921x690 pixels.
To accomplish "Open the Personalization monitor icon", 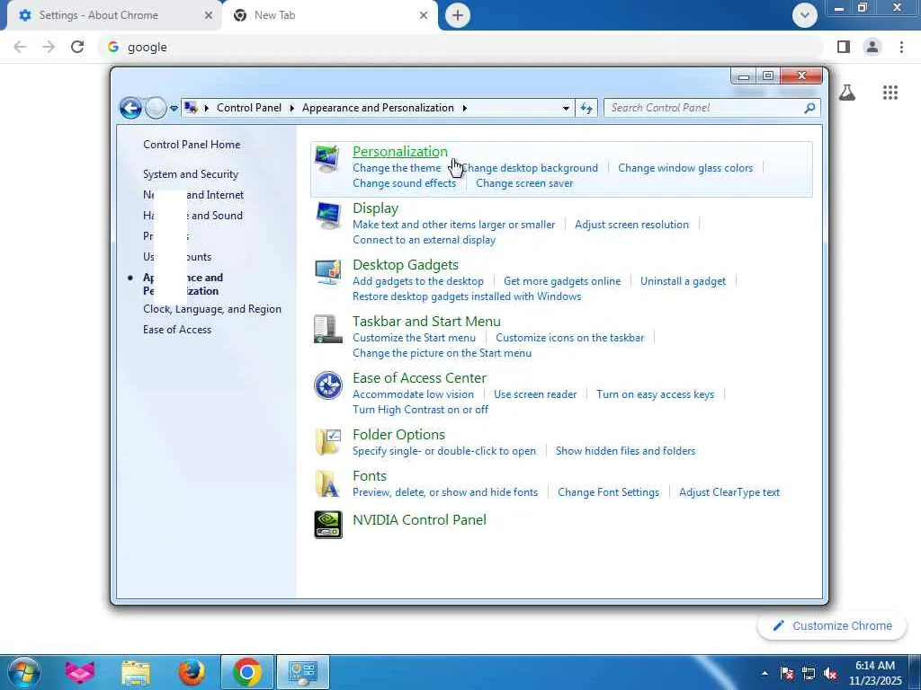I will [x=327, y=159].
